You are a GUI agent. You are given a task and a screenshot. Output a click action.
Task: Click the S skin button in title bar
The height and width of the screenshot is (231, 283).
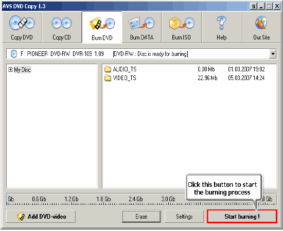pyautogui.click(x=254, y=6)
